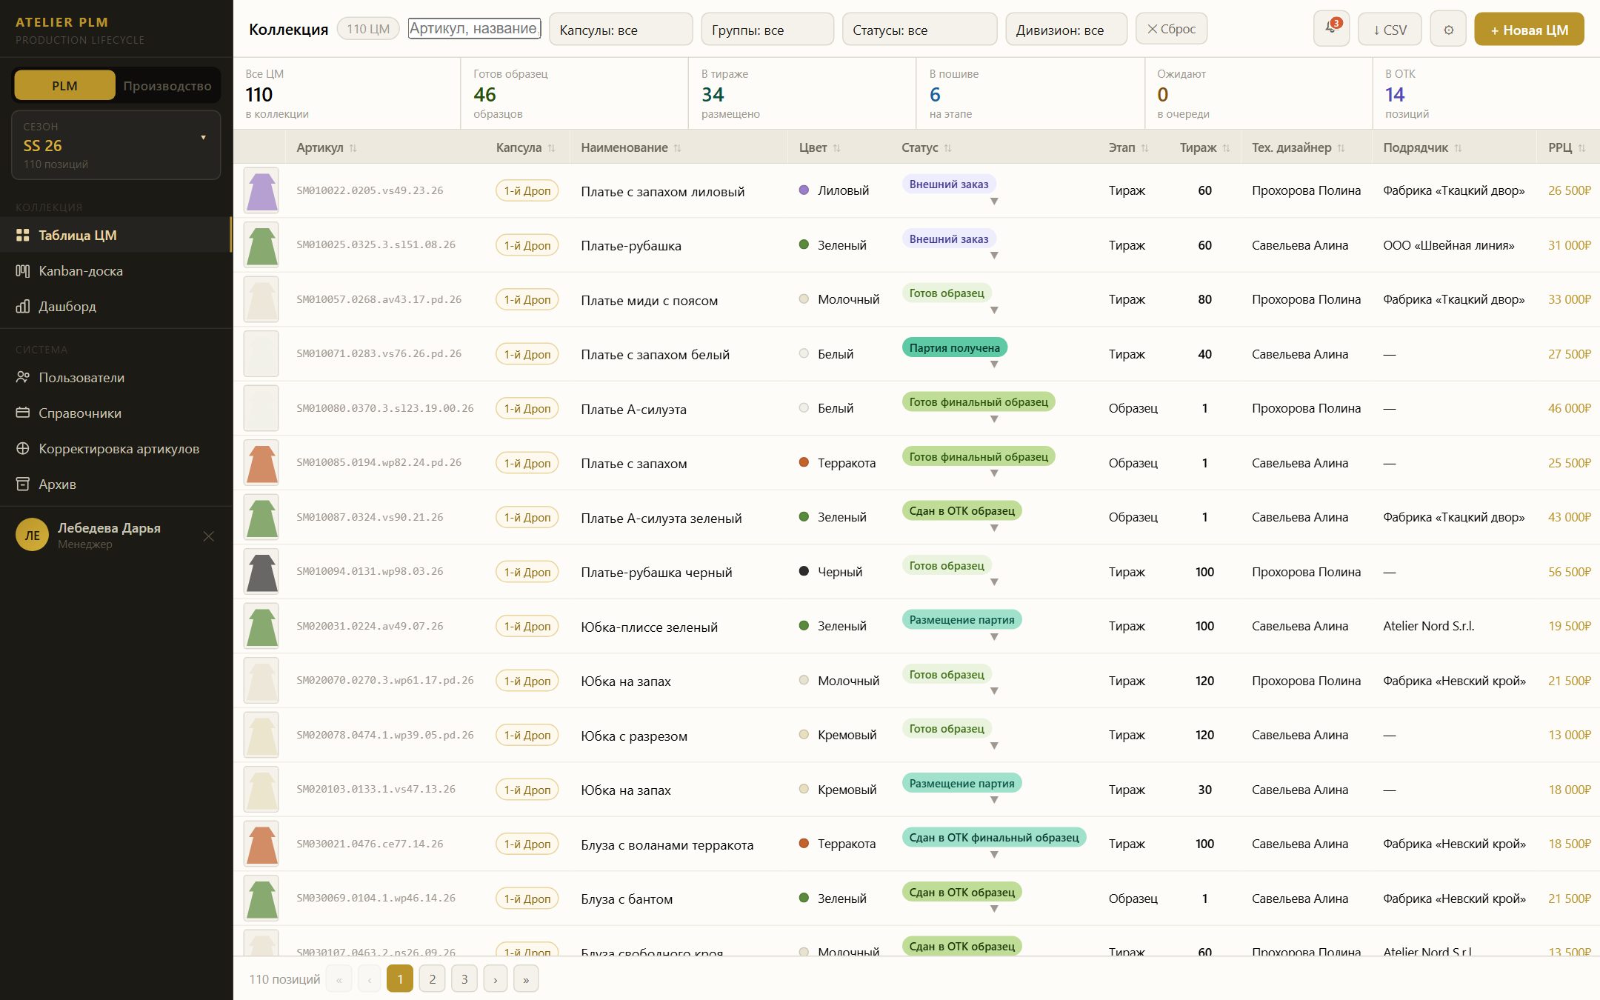The width and height of the screenshot is (1600, 1000).
Task: Expand the Сезон SS 26 selector
Action: (x=116, y=145)
